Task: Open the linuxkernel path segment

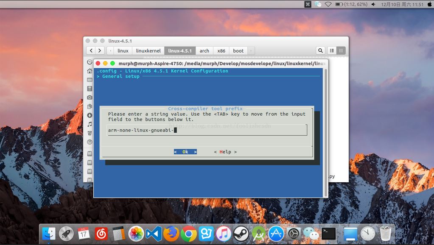Action: pos(148,50)
